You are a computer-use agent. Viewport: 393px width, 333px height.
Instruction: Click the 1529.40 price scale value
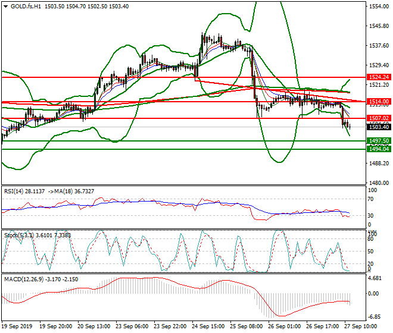coord(379,65)
